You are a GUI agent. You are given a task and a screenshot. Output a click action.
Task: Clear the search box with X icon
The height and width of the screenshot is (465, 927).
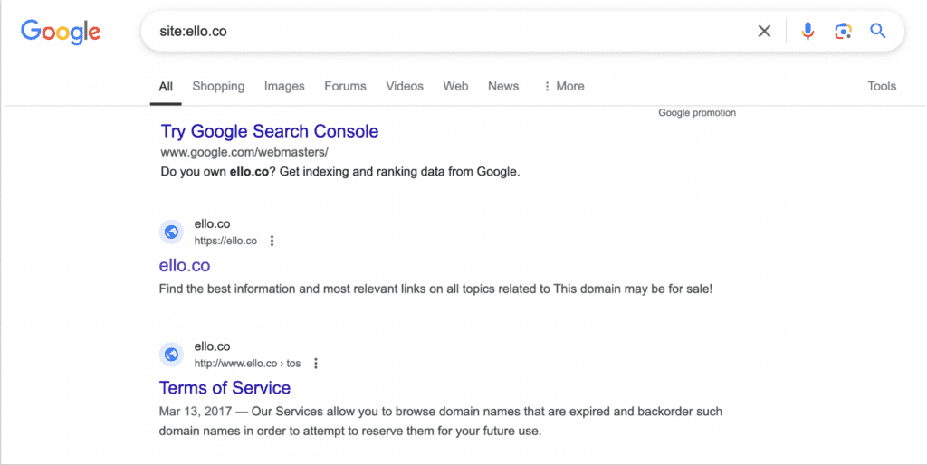pos(764,31)
